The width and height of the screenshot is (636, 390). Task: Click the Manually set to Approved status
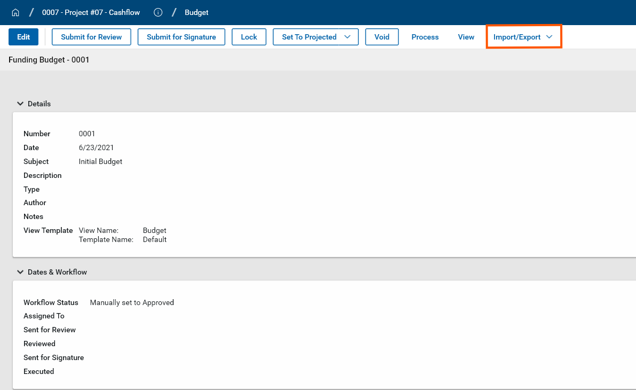point(132,302)
